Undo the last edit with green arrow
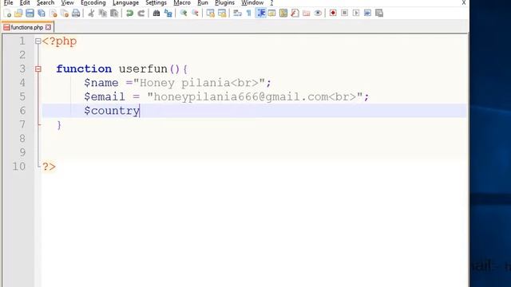 [129, 13]
